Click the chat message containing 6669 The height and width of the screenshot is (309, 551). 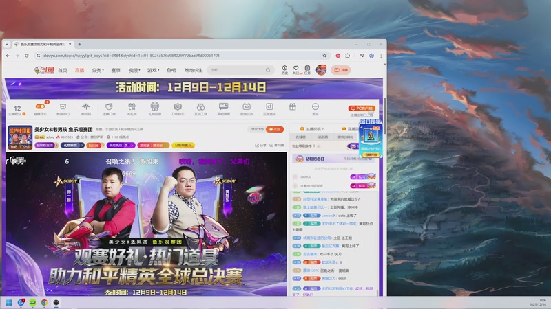(320, 279)
